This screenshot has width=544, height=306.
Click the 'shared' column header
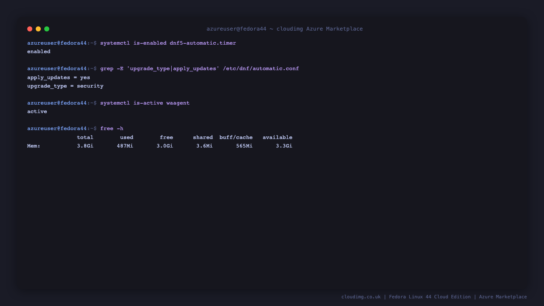(x=203, y=137)
